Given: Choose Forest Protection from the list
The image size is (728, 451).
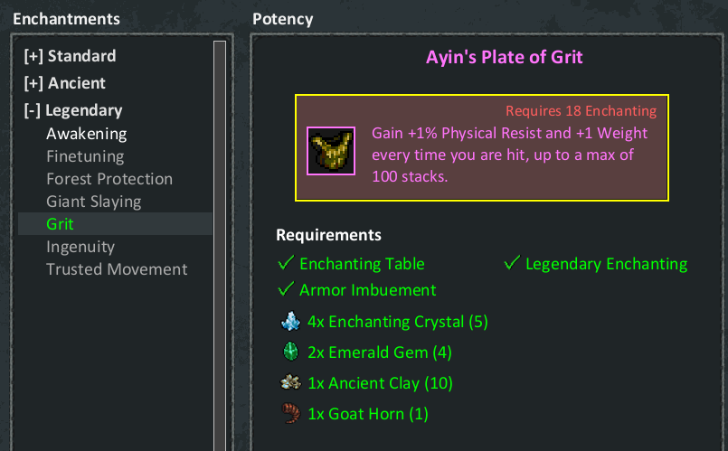Looking at the screenshot, I should pyautogui.click(x=109, y=179).
